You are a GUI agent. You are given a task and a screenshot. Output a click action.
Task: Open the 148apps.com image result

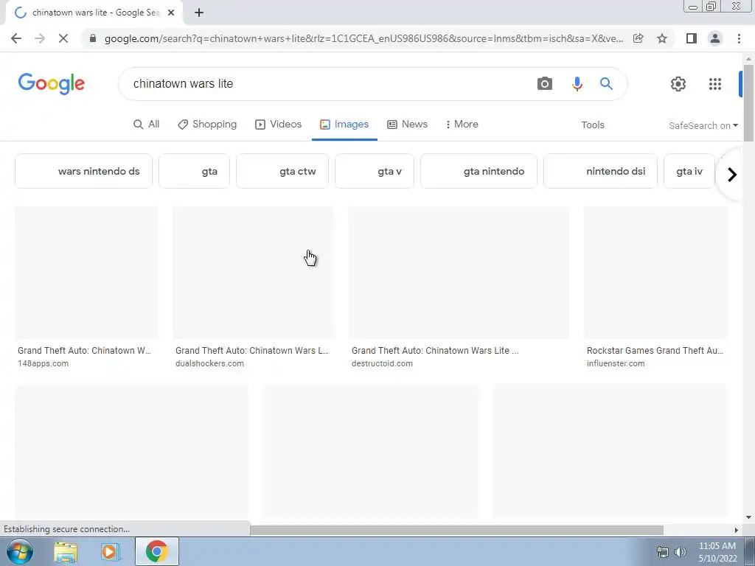pos(87,273)
